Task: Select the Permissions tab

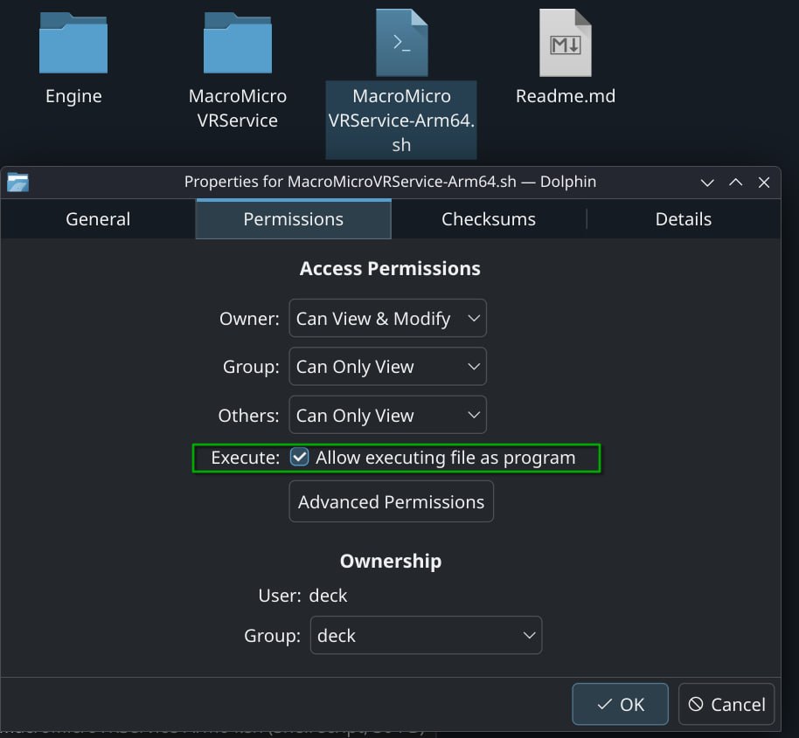Action: point(294,219)
